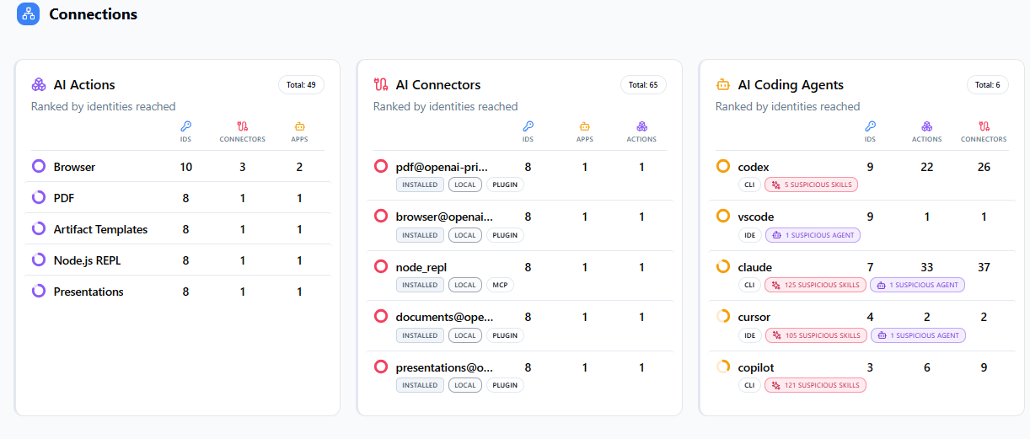This screenshot has width=1030, height=439.
Task: Click the ring icon beside PDF
Action: 39,198
